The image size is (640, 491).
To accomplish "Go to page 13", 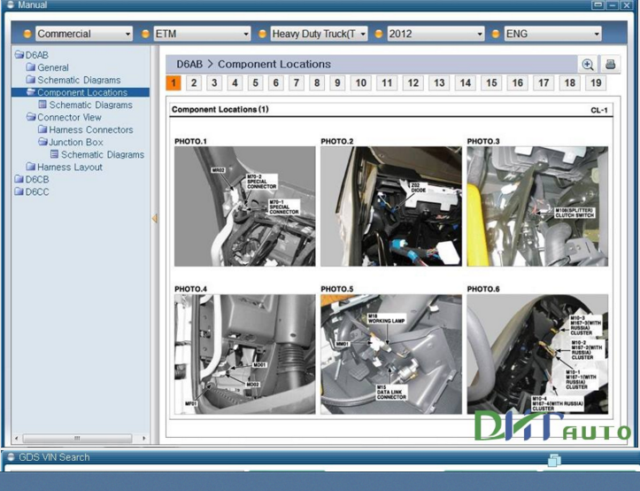I will pyautogui.click(x=439, y=83).
